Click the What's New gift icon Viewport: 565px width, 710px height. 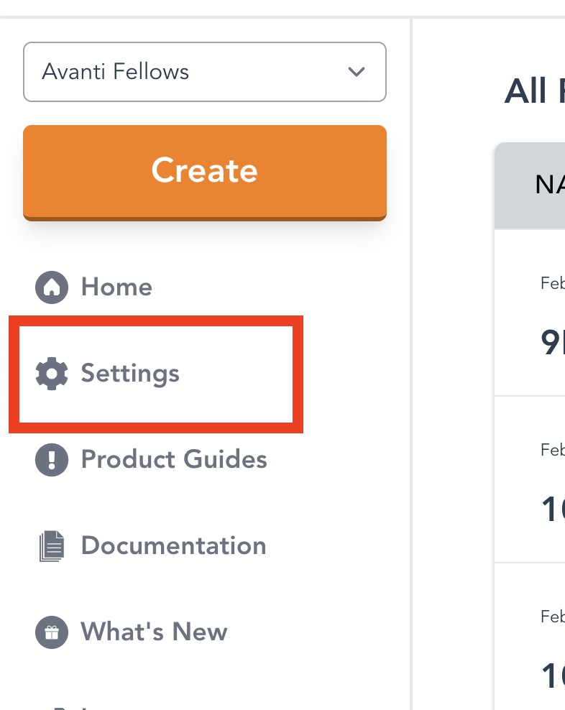point(52,632)
